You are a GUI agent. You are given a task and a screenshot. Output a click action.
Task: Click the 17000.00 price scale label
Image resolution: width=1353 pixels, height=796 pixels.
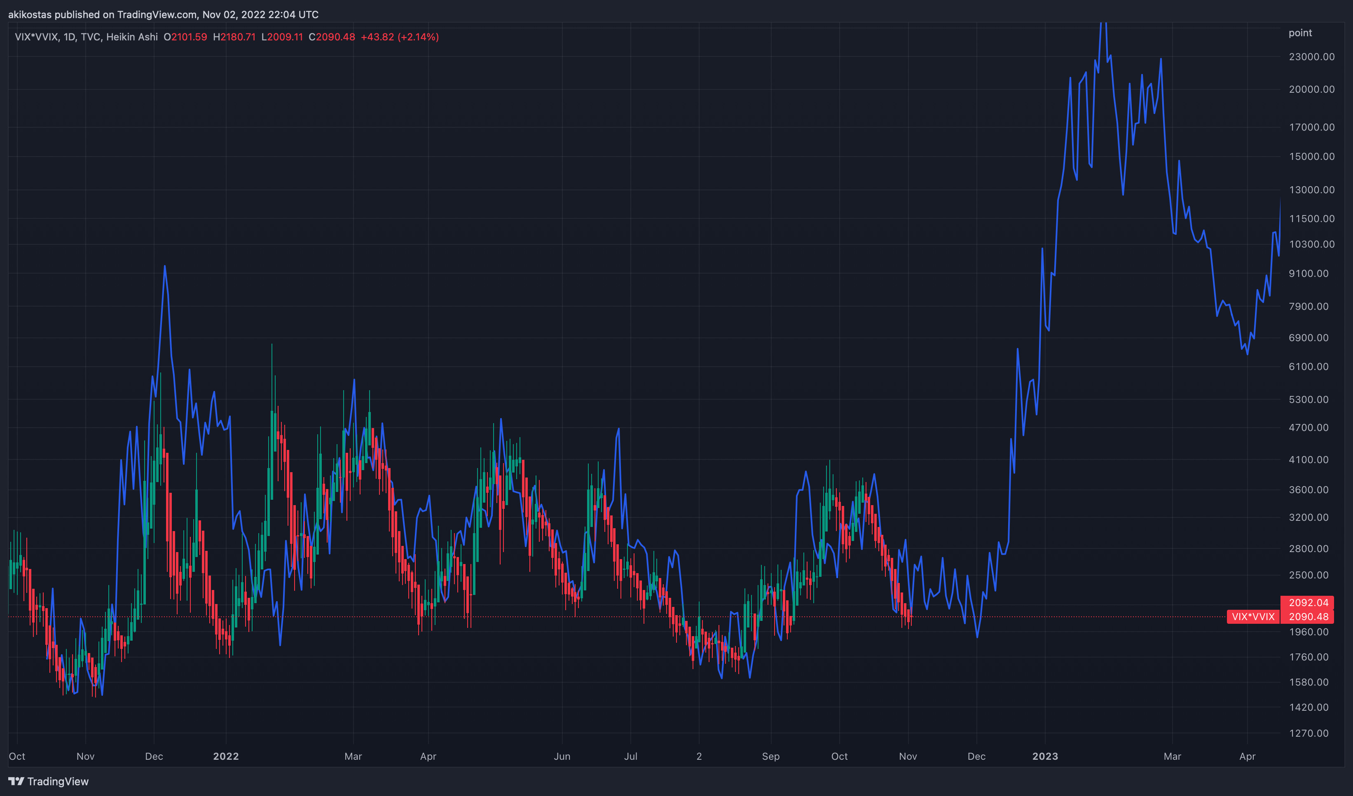coord(1312,127)
